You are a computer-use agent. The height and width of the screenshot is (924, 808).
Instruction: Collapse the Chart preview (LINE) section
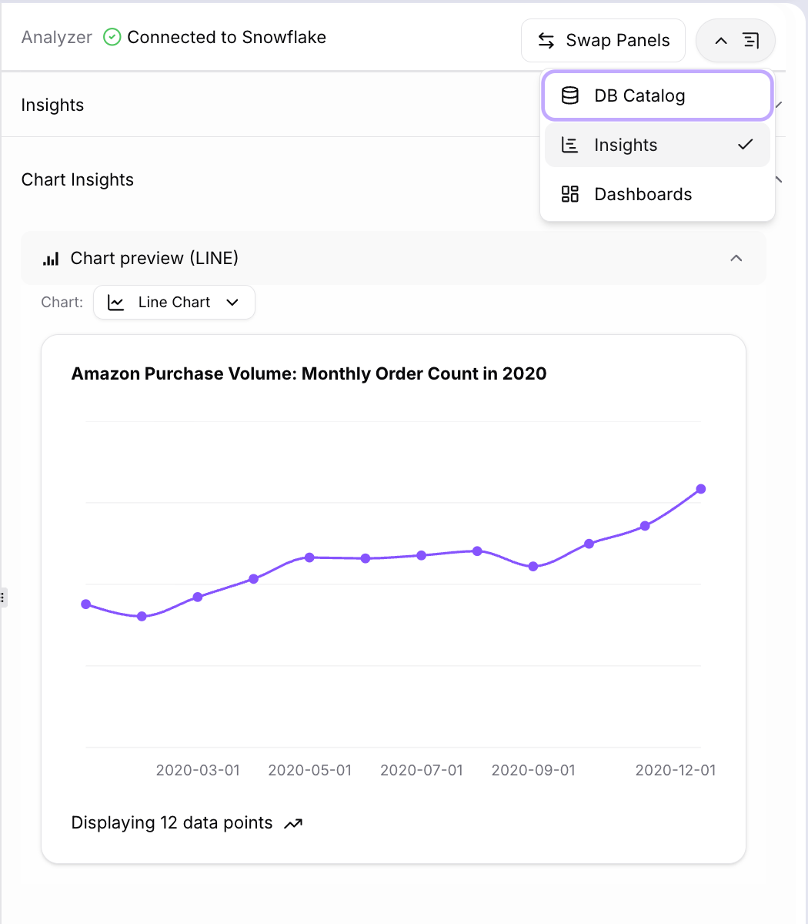[736, 258]
